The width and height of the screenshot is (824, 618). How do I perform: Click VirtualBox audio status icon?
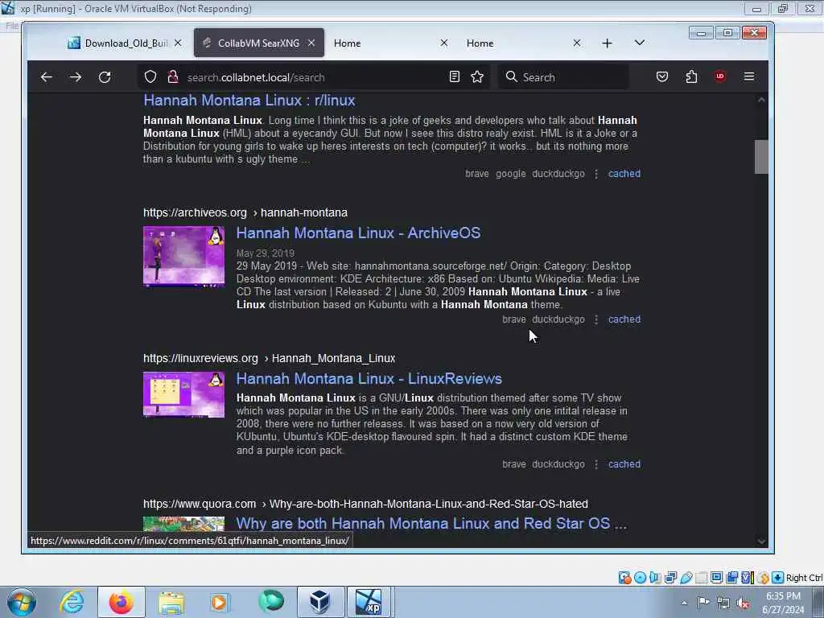click(655, 578)
